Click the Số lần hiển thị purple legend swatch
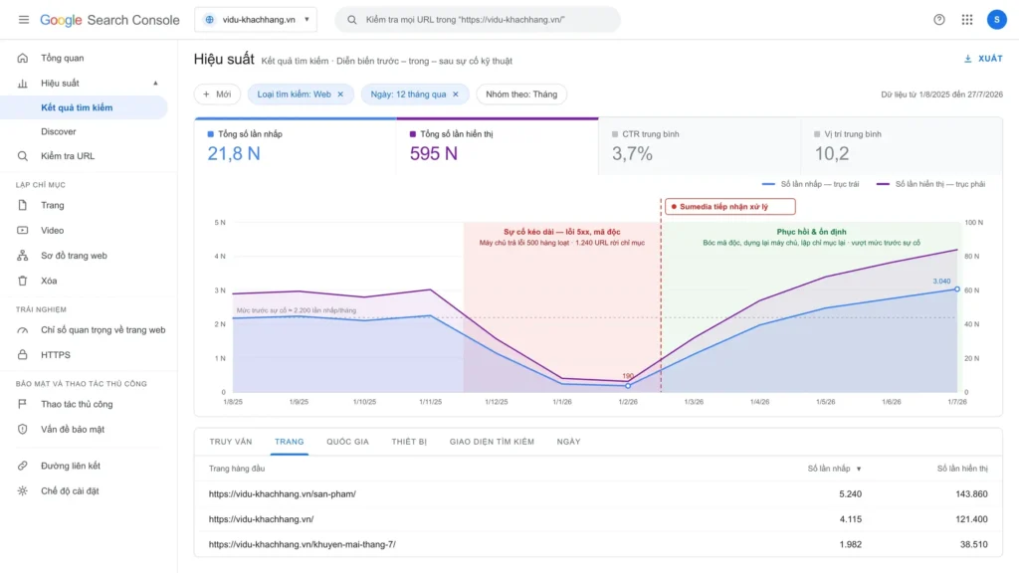This screenshot has width=1019, height=573. (883, 184)
